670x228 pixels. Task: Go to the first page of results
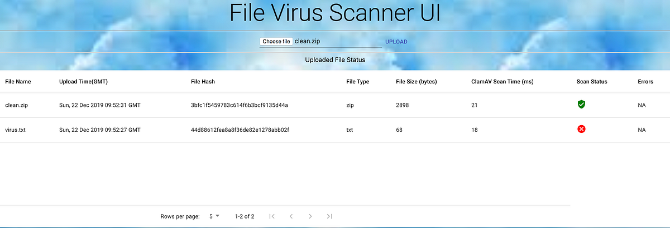click(x=272, y=216)
